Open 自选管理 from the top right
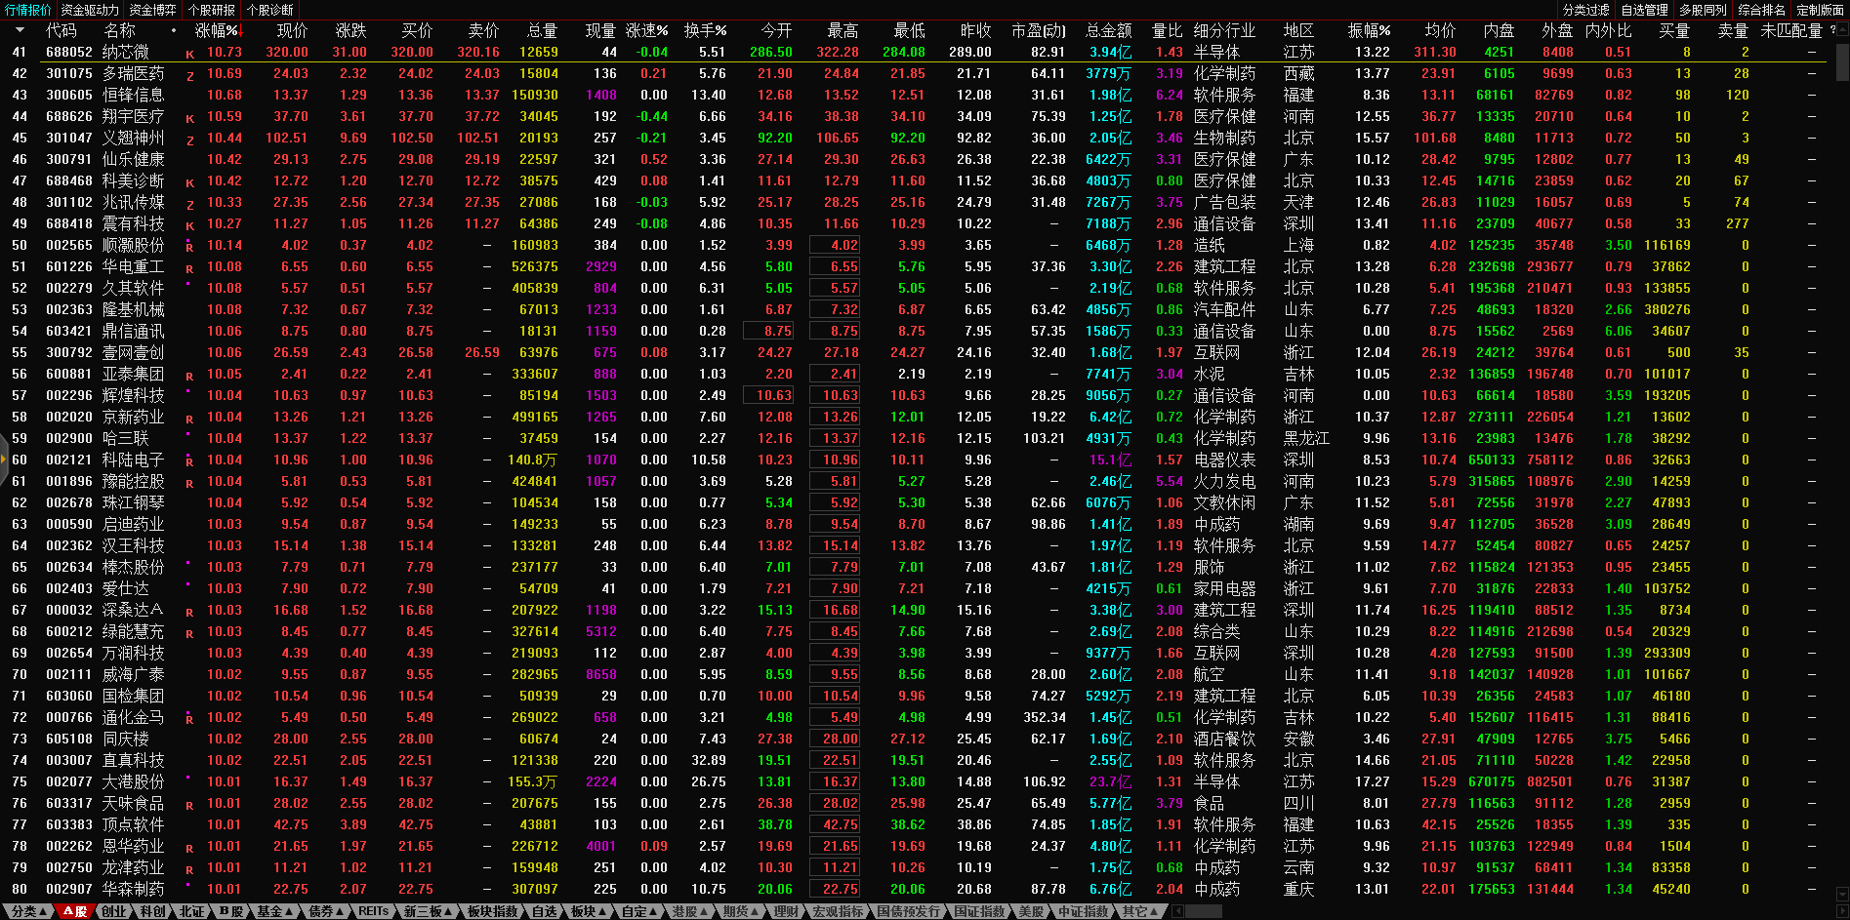 tap(1644, 10)
